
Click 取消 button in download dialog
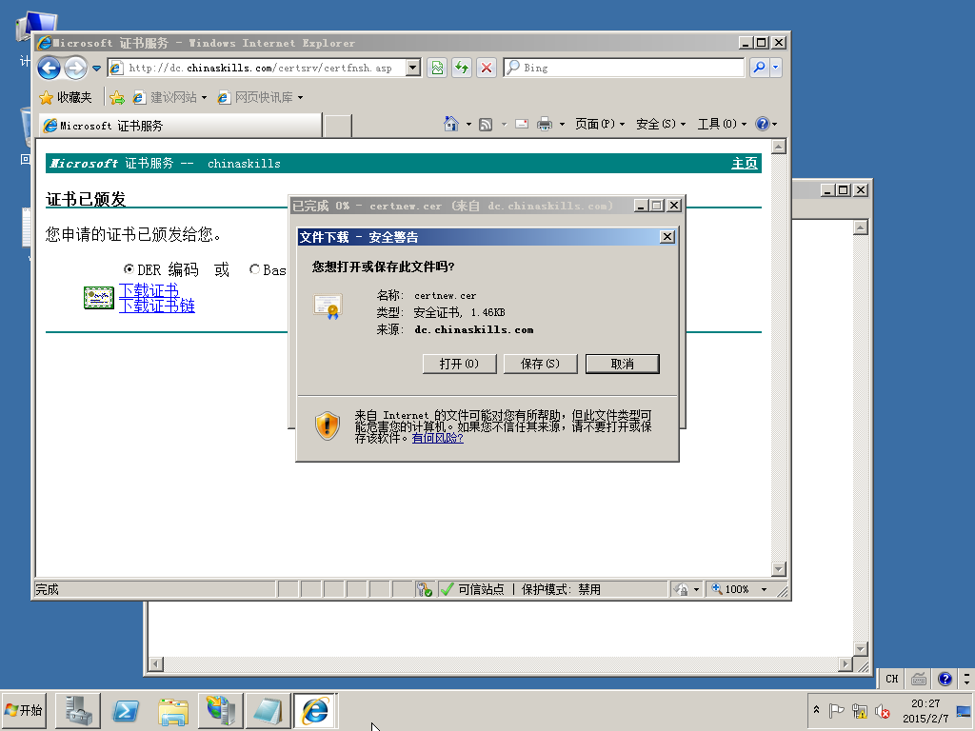click(x=623, y=364)
